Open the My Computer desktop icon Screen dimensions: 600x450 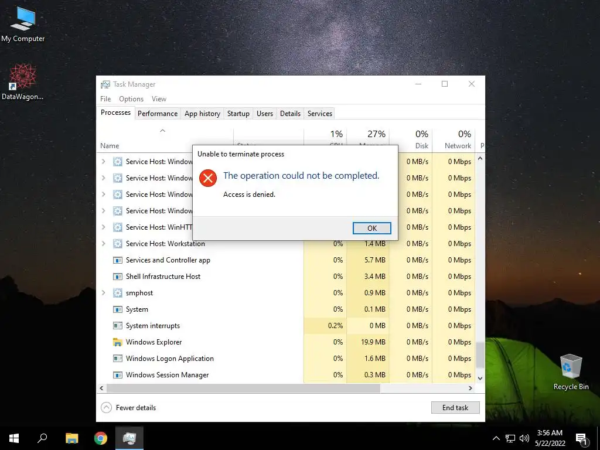23,25
